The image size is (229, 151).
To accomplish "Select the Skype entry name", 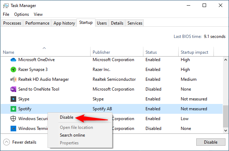I will tap(24, 99).
